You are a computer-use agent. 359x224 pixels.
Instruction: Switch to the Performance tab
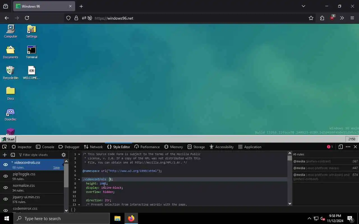coord(147,147)
